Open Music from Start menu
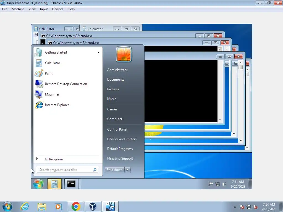The height and width of the screenshot is (212, 283). [x=112, y=99]
